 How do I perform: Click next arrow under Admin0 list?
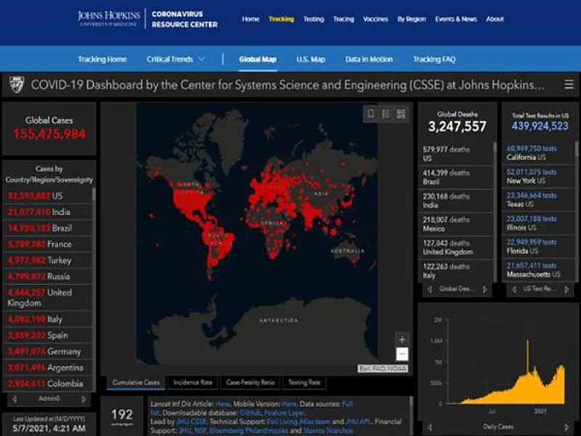84,399
